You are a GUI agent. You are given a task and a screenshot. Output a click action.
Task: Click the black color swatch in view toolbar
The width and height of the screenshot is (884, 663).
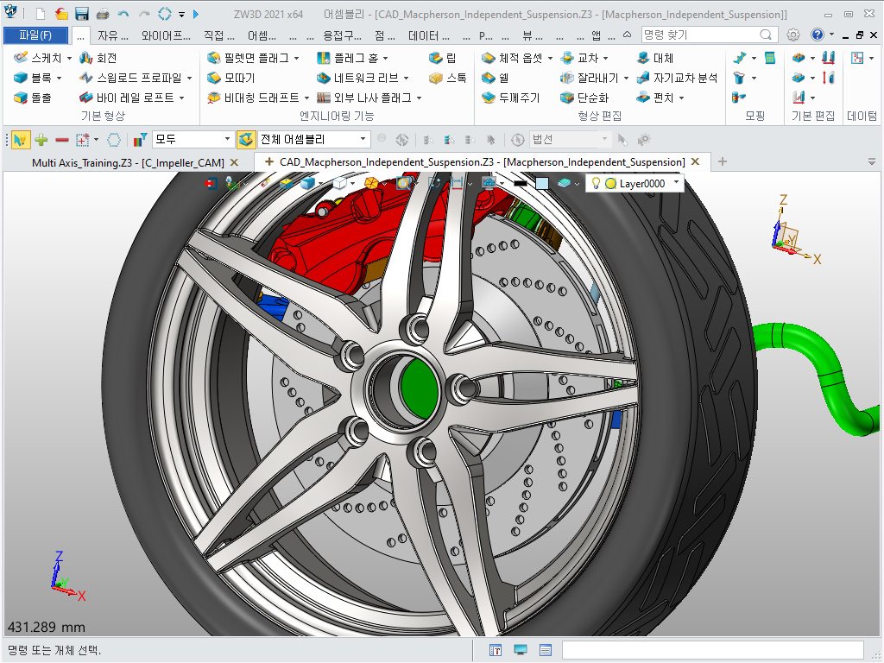pyautogui.click(x=521, y=183)
